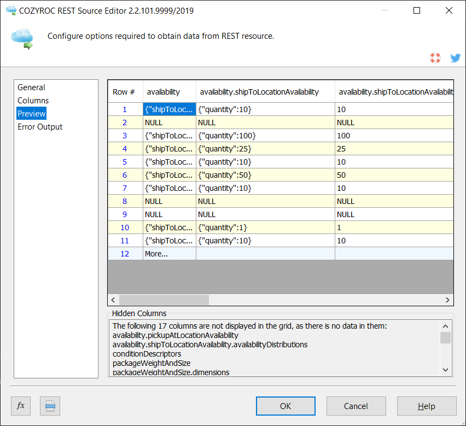Close the REST Source Editor window
This screenshot has width=466, height=426.
pos(449,11)
